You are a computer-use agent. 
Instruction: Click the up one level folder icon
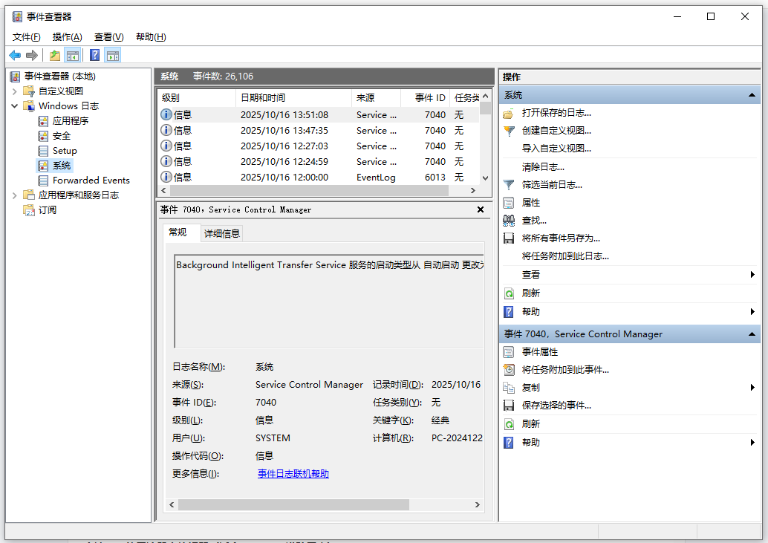point(55,55)
